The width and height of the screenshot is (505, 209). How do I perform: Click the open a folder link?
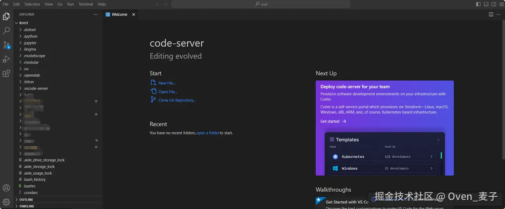coord(208,133)
